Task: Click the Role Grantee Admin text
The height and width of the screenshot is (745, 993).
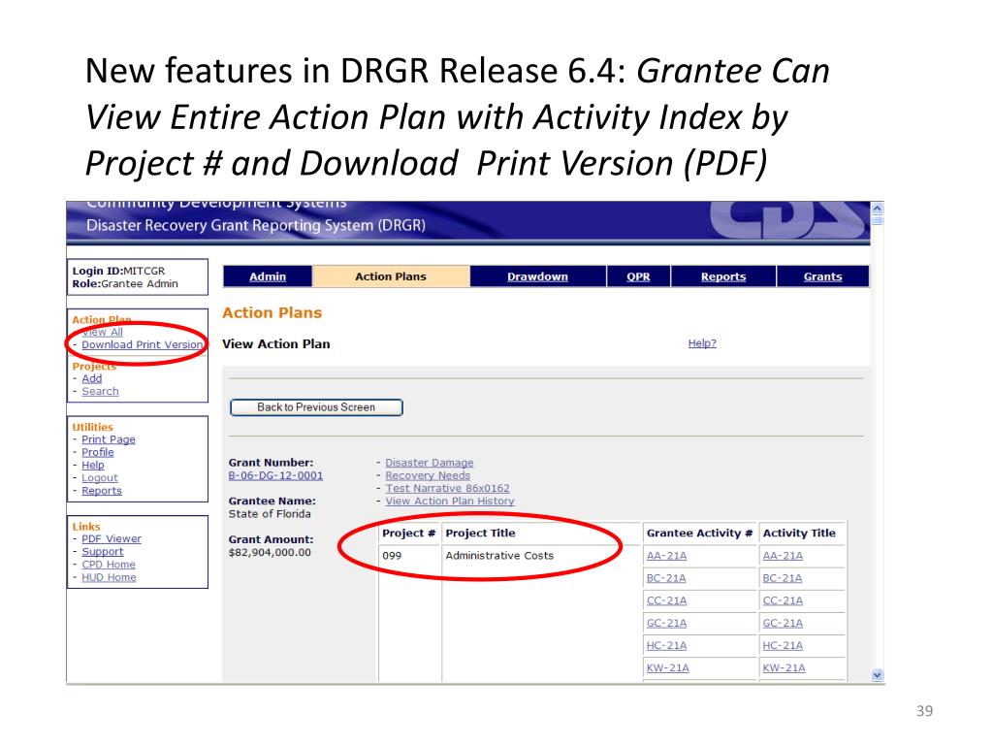Action: coord(125,284)
